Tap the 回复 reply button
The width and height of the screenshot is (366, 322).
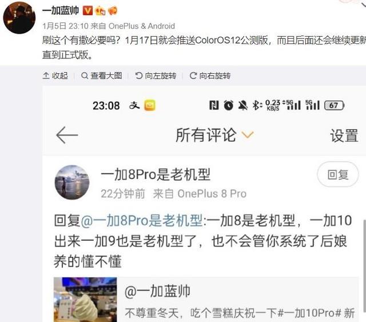(338, 174)
